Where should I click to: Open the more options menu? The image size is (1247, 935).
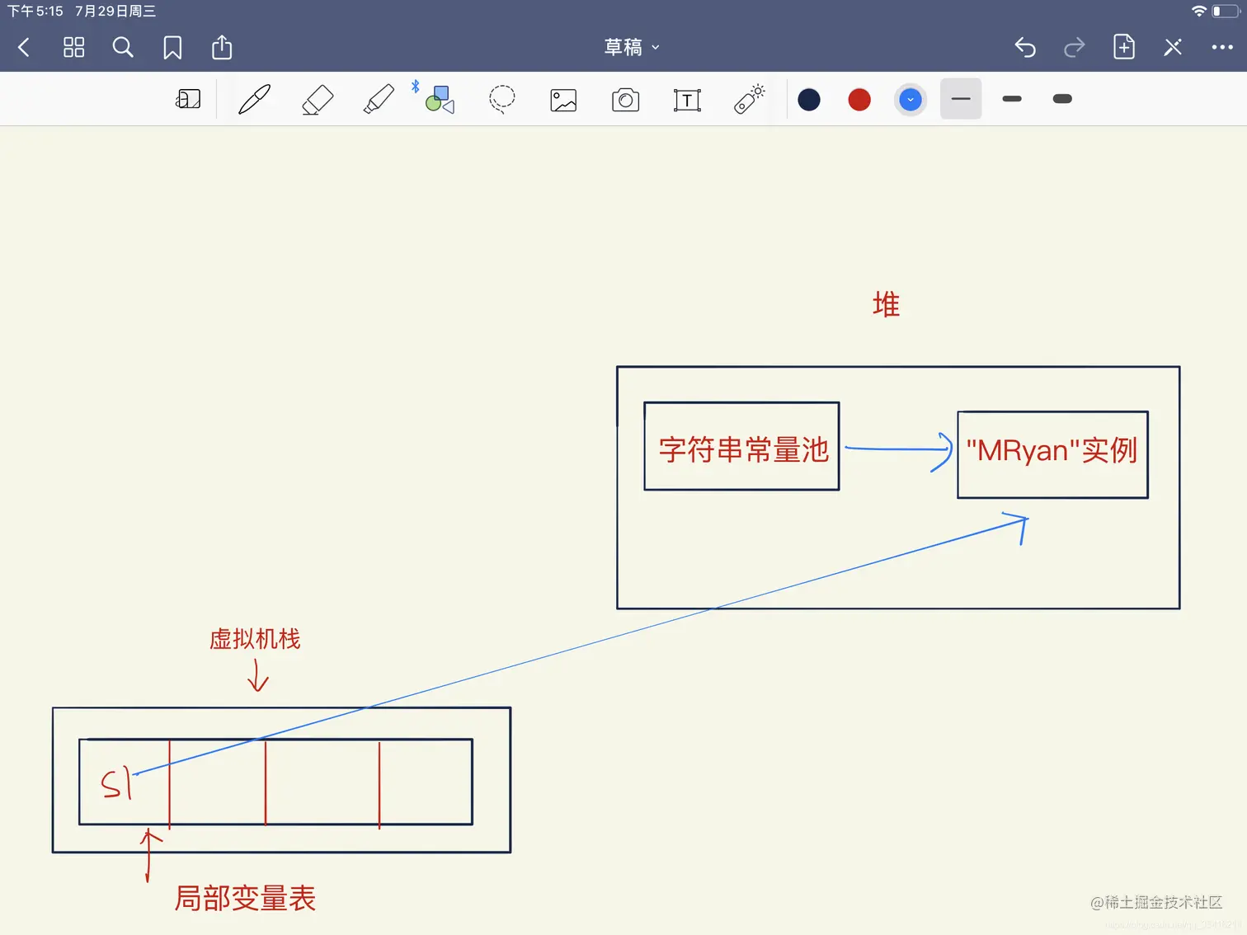tap(1221, 47)
